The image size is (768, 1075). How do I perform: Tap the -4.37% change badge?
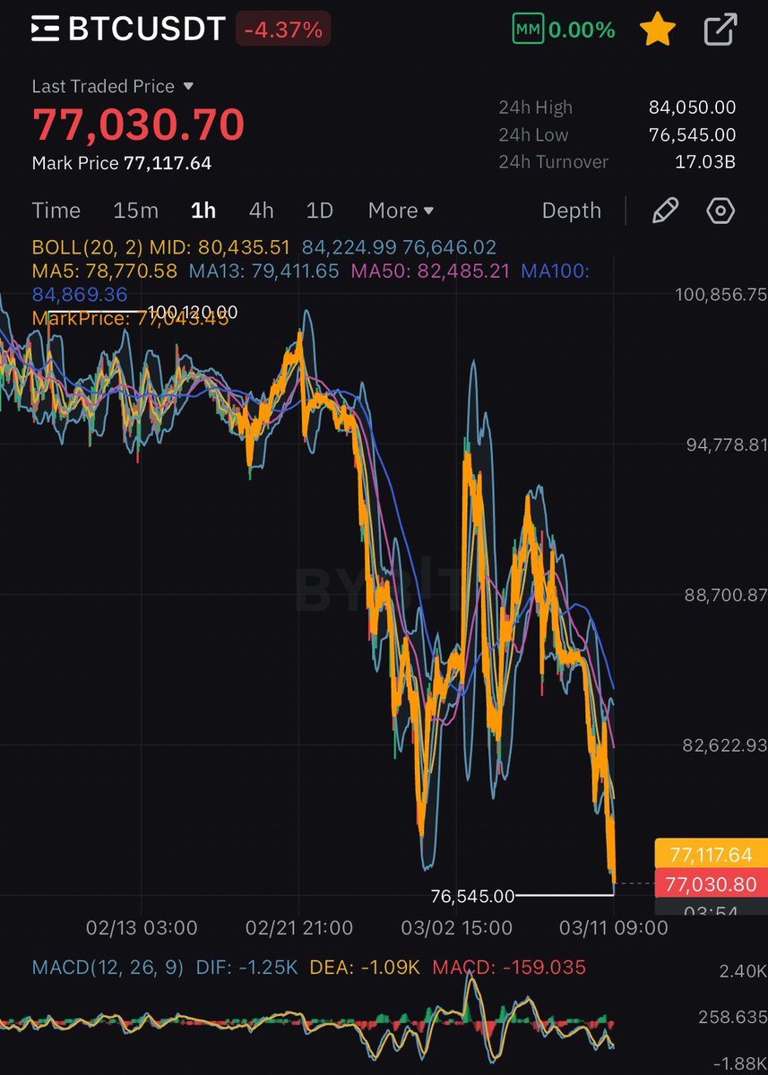283,30
